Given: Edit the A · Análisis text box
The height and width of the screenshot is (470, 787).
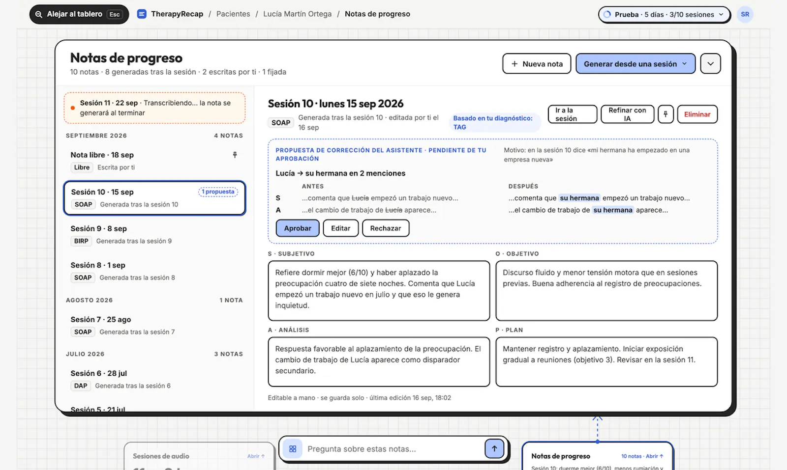Looking at the screenshot, I should pyautogui.click(x=379, y=362).
